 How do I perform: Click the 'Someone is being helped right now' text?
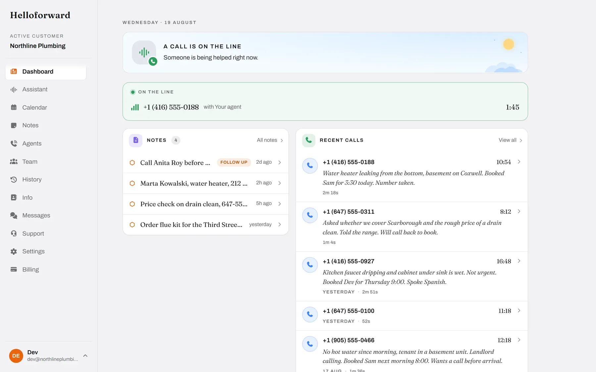click(211, 58)
